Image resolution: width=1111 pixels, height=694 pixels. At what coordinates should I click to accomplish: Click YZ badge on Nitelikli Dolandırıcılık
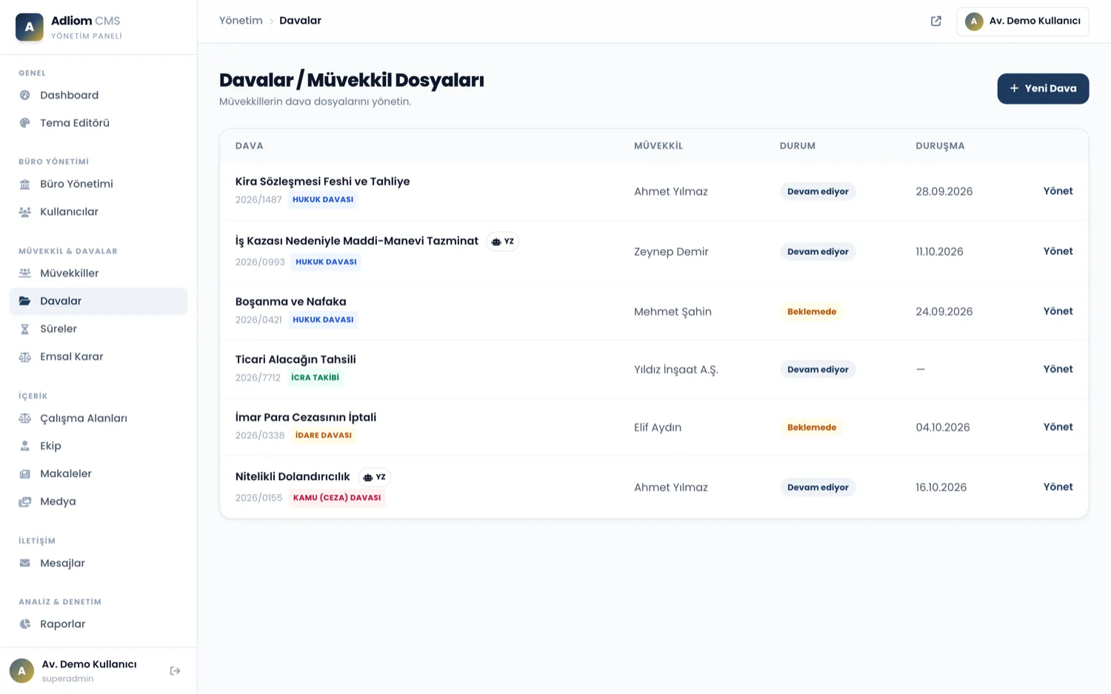pos(375,477)
